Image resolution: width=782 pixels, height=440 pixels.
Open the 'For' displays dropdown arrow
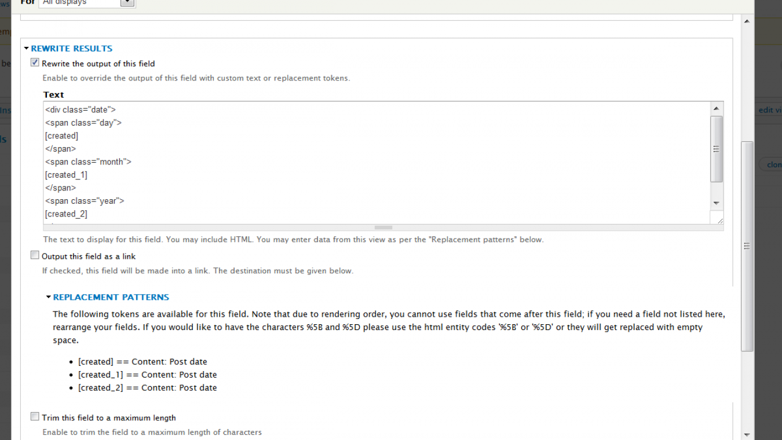click(x=127, y=2)
